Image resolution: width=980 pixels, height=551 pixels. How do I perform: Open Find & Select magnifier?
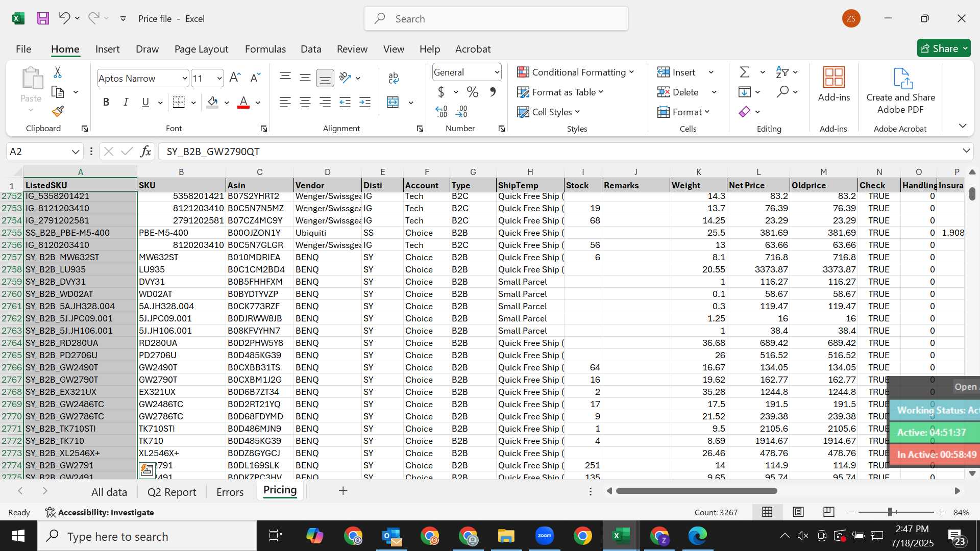pyautogui.click(x=782, y=92)
